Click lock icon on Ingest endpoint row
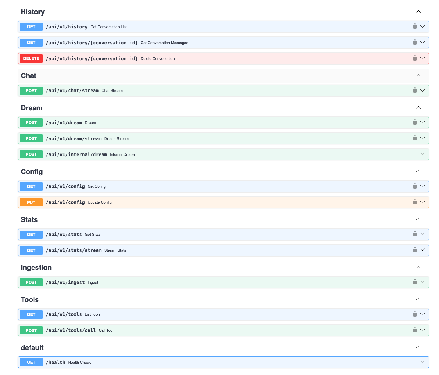The image size is (439, 375). [x=415, y=282]
